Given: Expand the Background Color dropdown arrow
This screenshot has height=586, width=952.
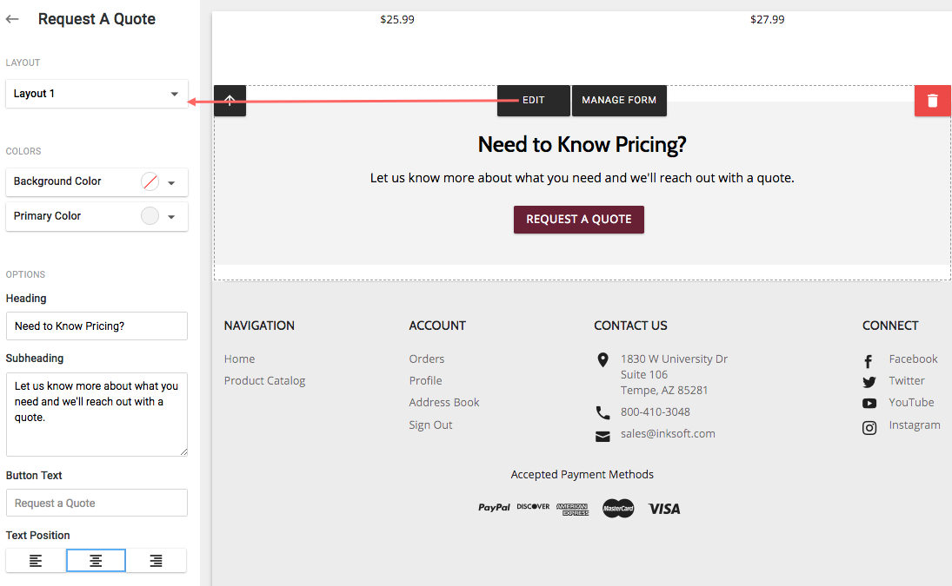Looking at the screenshot, I should pos(171,182).
